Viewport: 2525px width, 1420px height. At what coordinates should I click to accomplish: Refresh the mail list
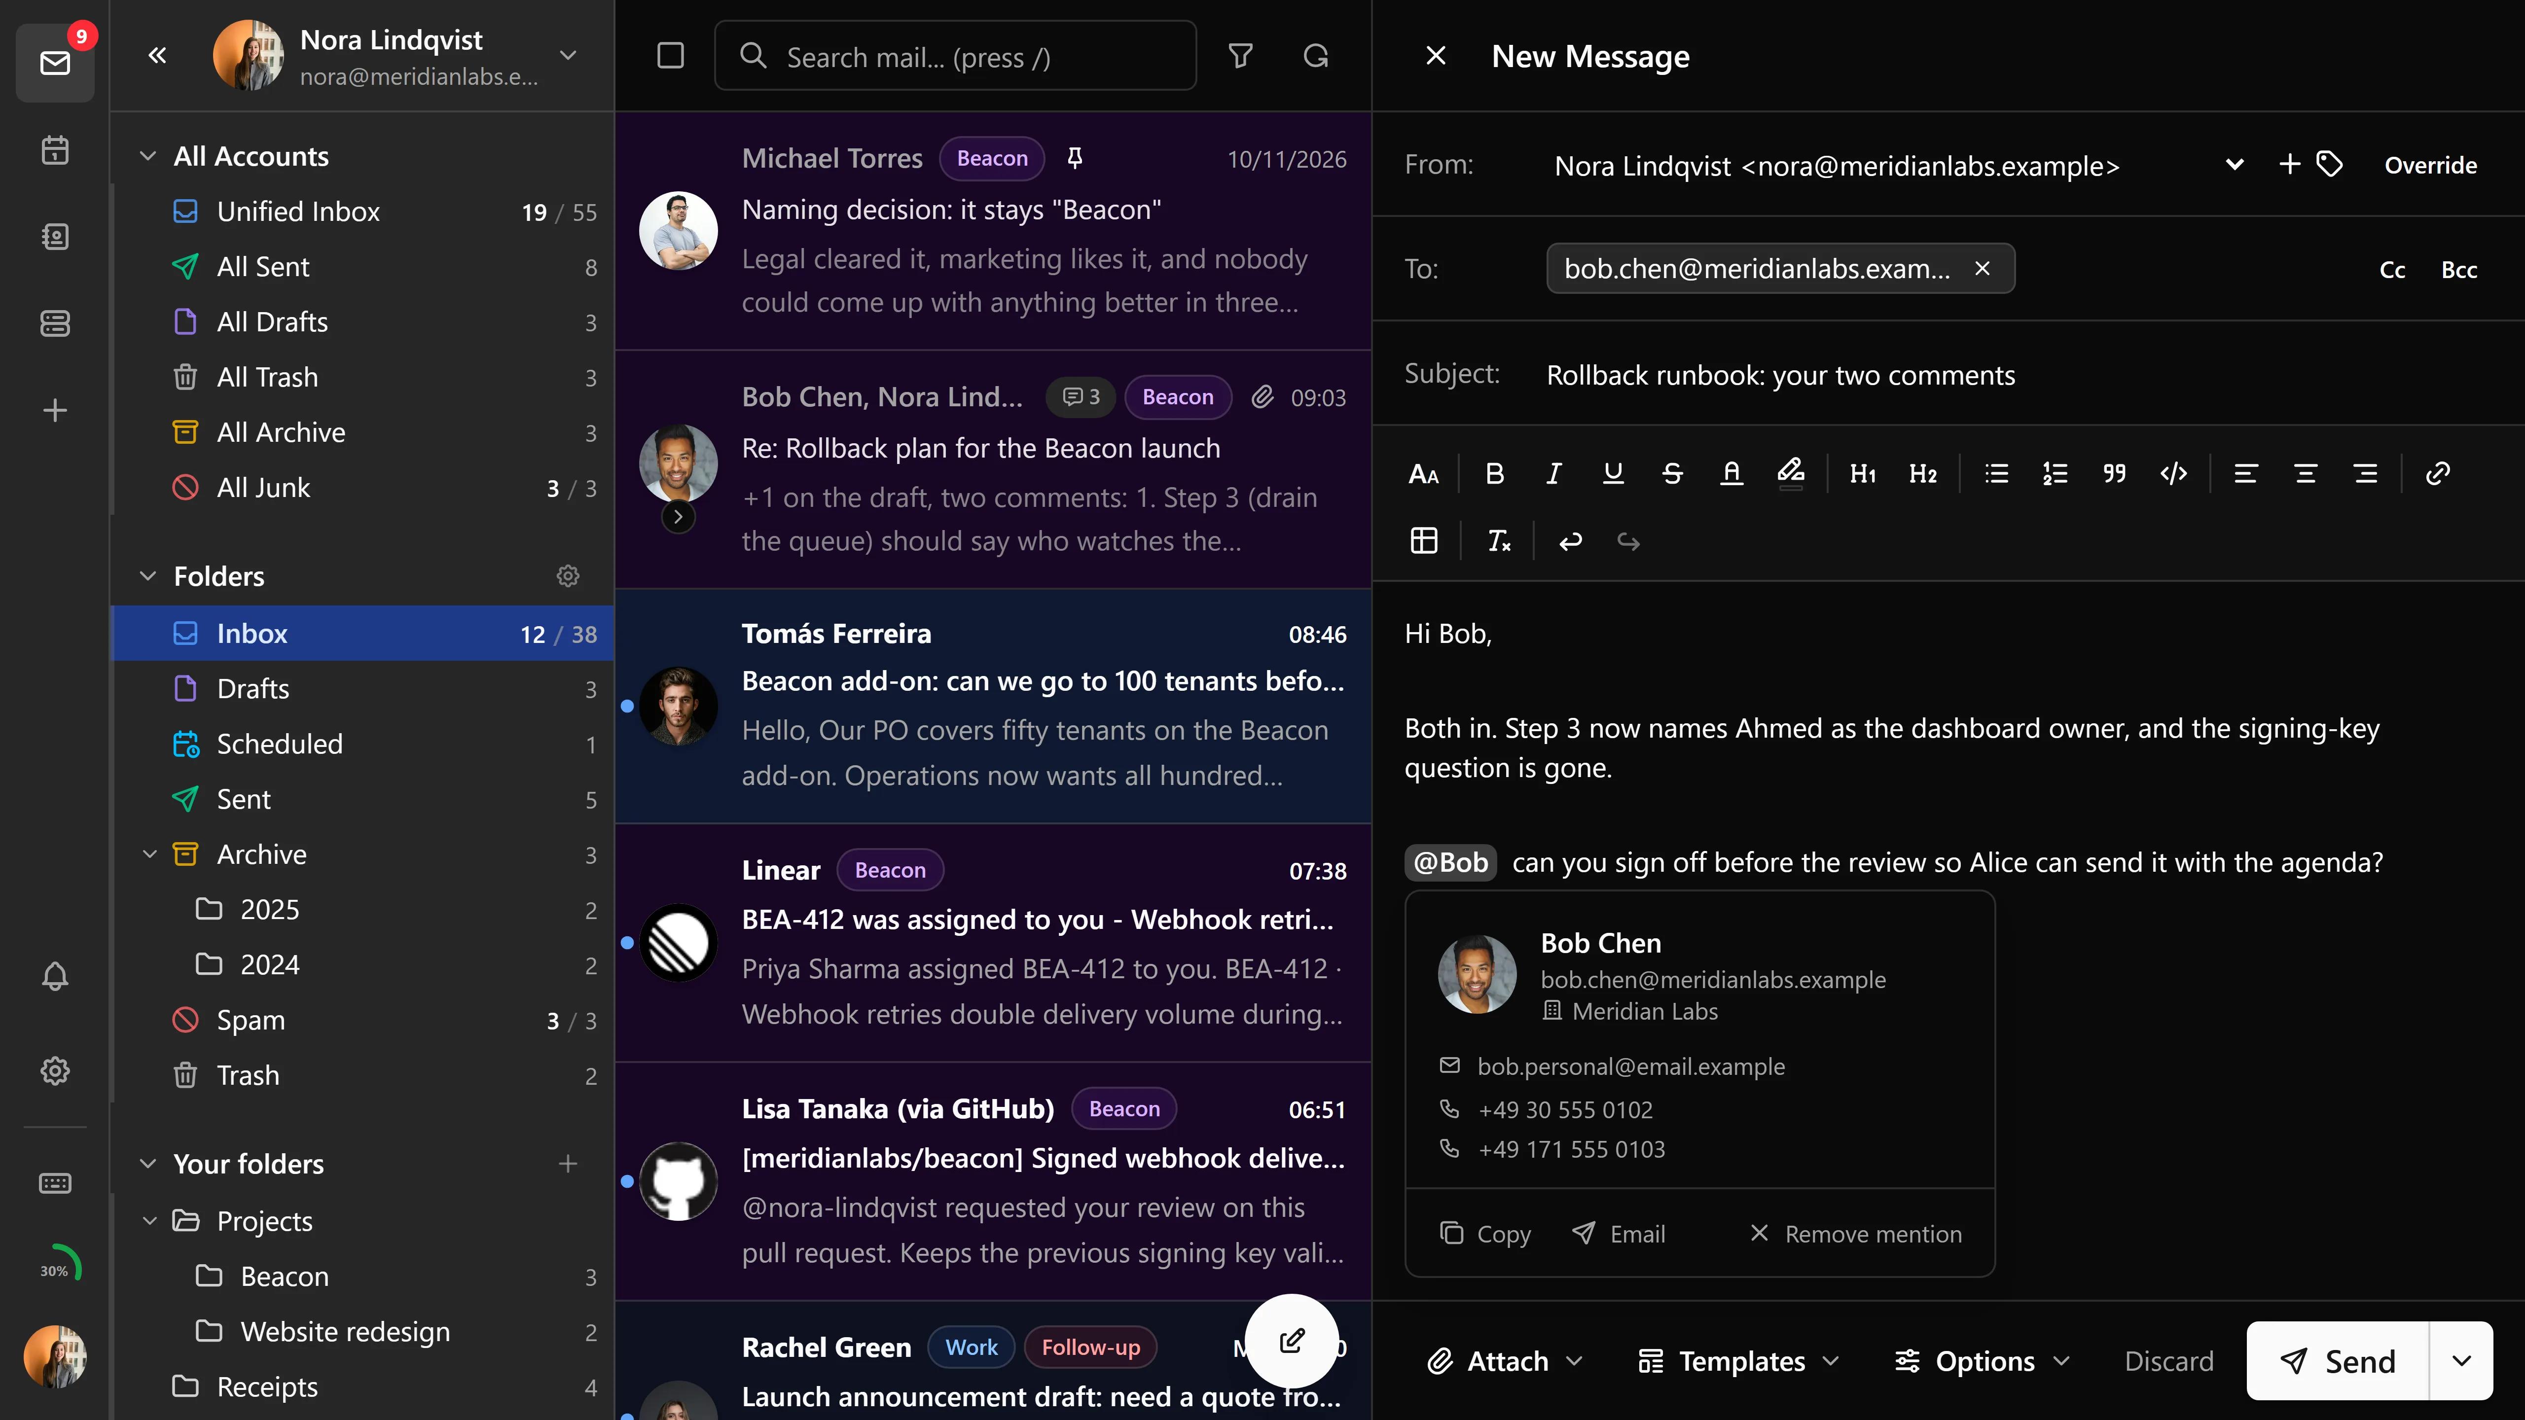point(1316,56)
